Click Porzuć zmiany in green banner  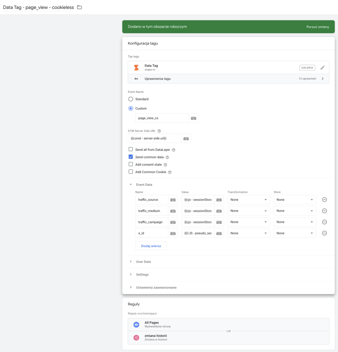[x=318, y=27]
